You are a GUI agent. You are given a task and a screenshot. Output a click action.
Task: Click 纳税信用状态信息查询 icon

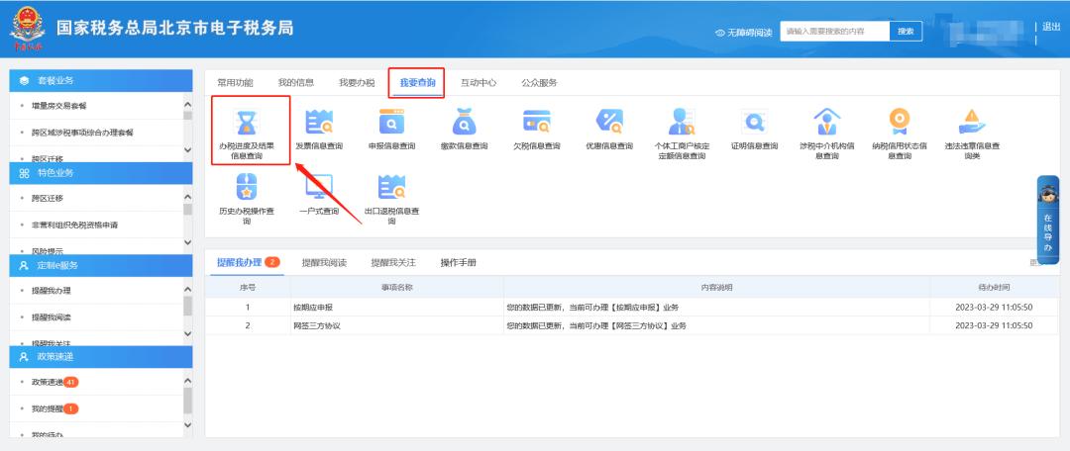(899, 123)
